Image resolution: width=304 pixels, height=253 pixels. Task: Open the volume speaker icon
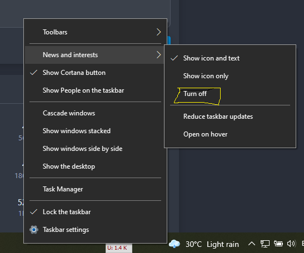click(291, 244)
